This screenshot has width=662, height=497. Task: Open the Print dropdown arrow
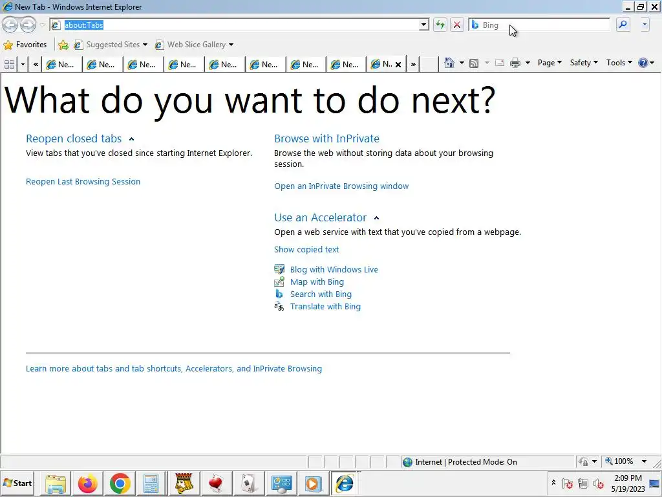pos(528,63)
